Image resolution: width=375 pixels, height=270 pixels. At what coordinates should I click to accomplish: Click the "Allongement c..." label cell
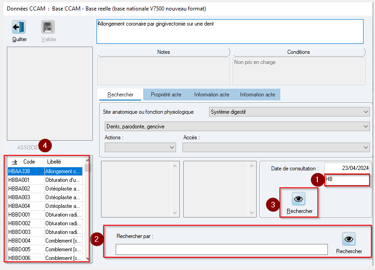pyautogui.click(x=64, y=171)
